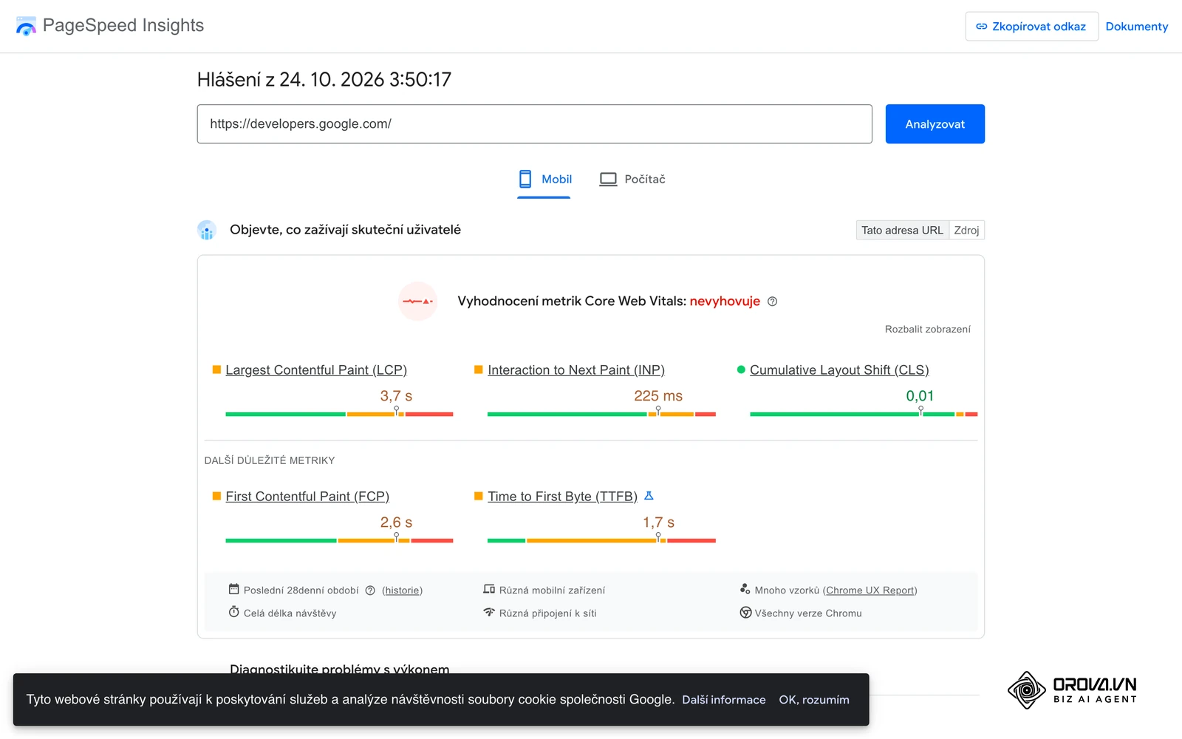Open the Core Web Vitals help question mark
Viewport: 1182px width, 739px height.
tap(773, 302)
